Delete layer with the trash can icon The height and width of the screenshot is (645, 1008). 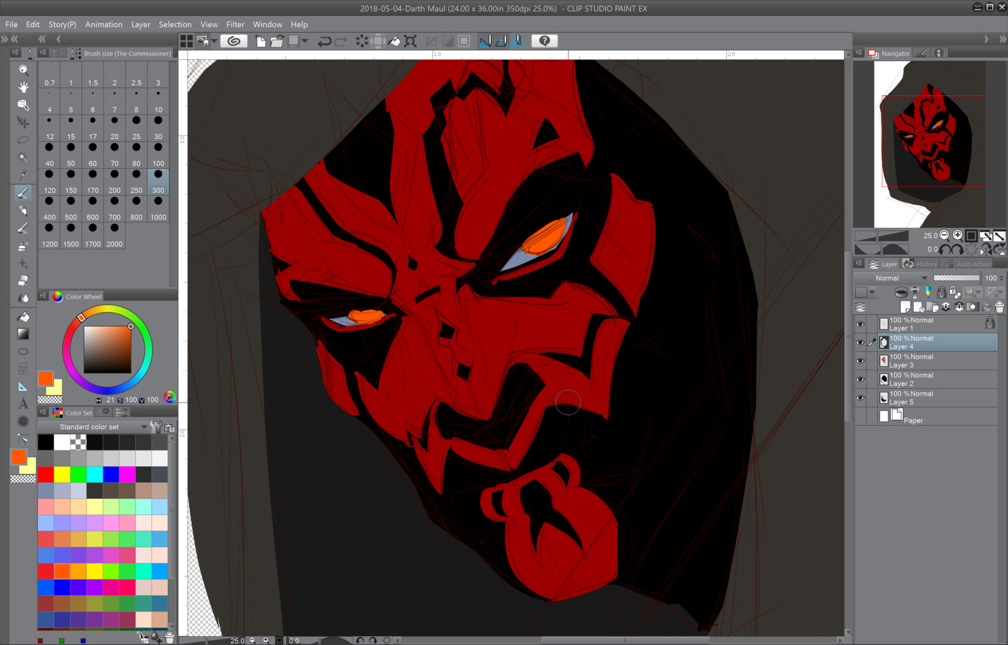pos(1000,307)
